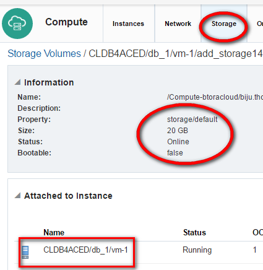The width and height of the screenshot is (263, 270).
Task: Go back to Storage Volumes breadcrumb link
Action: [x=44, y=54]
